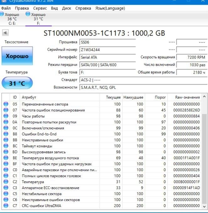Click the Raw-значения column header
Viewport: 208px width, 213px height.
(184, 97)
